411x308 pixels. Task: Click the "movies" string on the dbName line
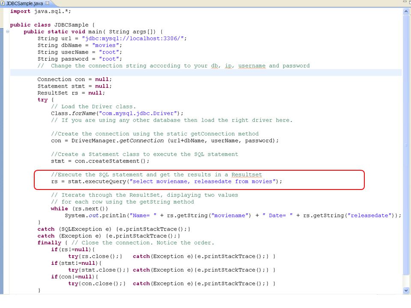click(x=105, y=45)
